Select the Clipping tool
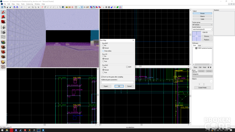Viewport: 235px width, 132px height. pyautogui.click(x=3, y=62)
